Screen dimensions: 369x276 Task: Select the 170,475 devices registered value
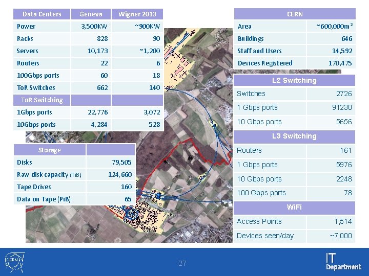(x=340, y=63)
